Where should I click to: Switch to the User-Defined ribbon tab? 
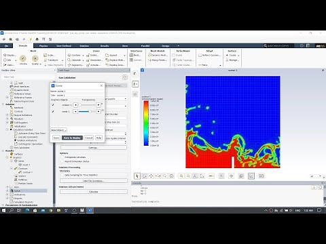pyautogui.click(x=64, y=45)
